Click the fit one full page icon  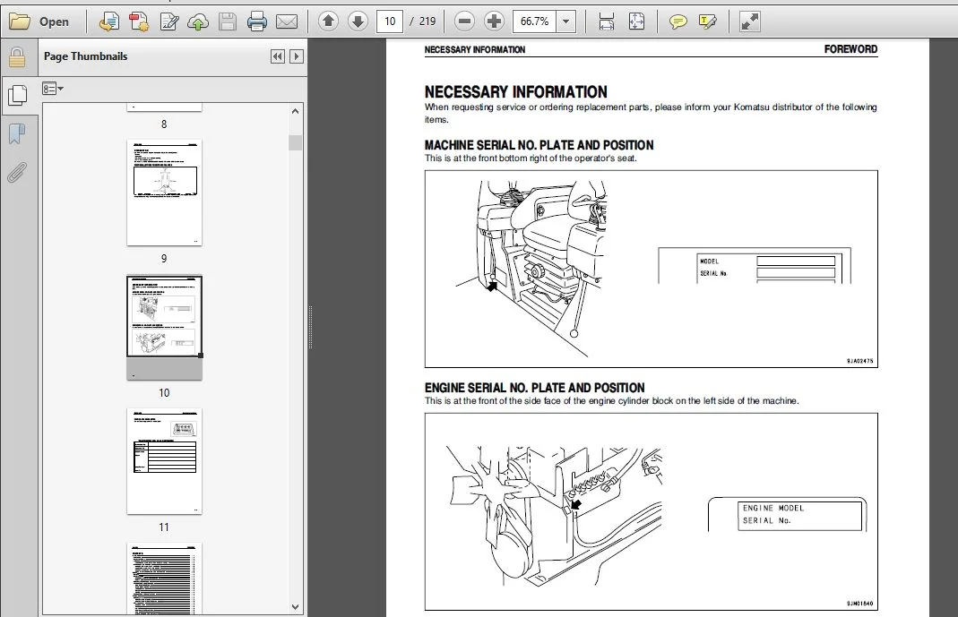[636, 21]
